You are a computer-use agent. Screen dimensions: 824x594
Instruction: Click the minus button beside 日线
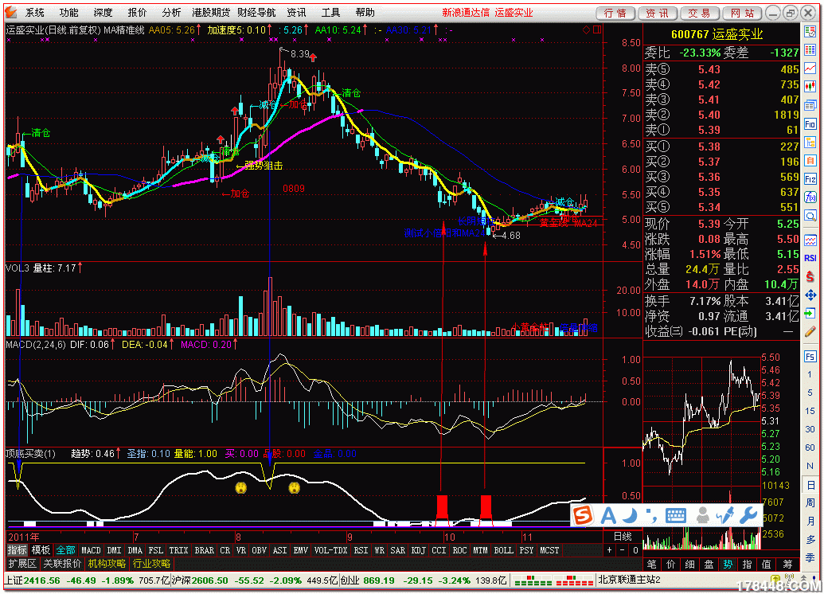click(623, 550)
